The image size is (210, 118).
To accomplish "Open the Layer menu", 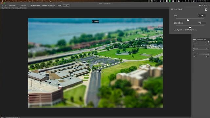I will pyautogui.click(x=25, y=1).
